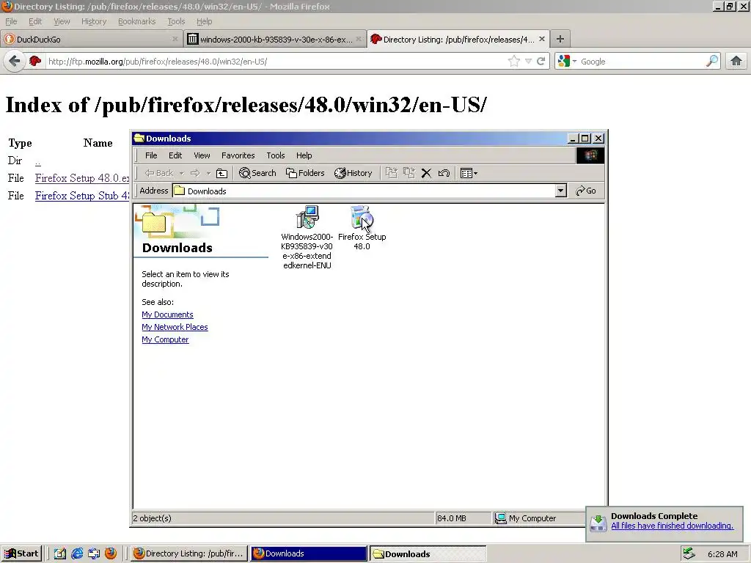The width and height of the screenshot is (751, 563).
Task: Open the Google search engine dropdown
Action: tap(568, 62)
